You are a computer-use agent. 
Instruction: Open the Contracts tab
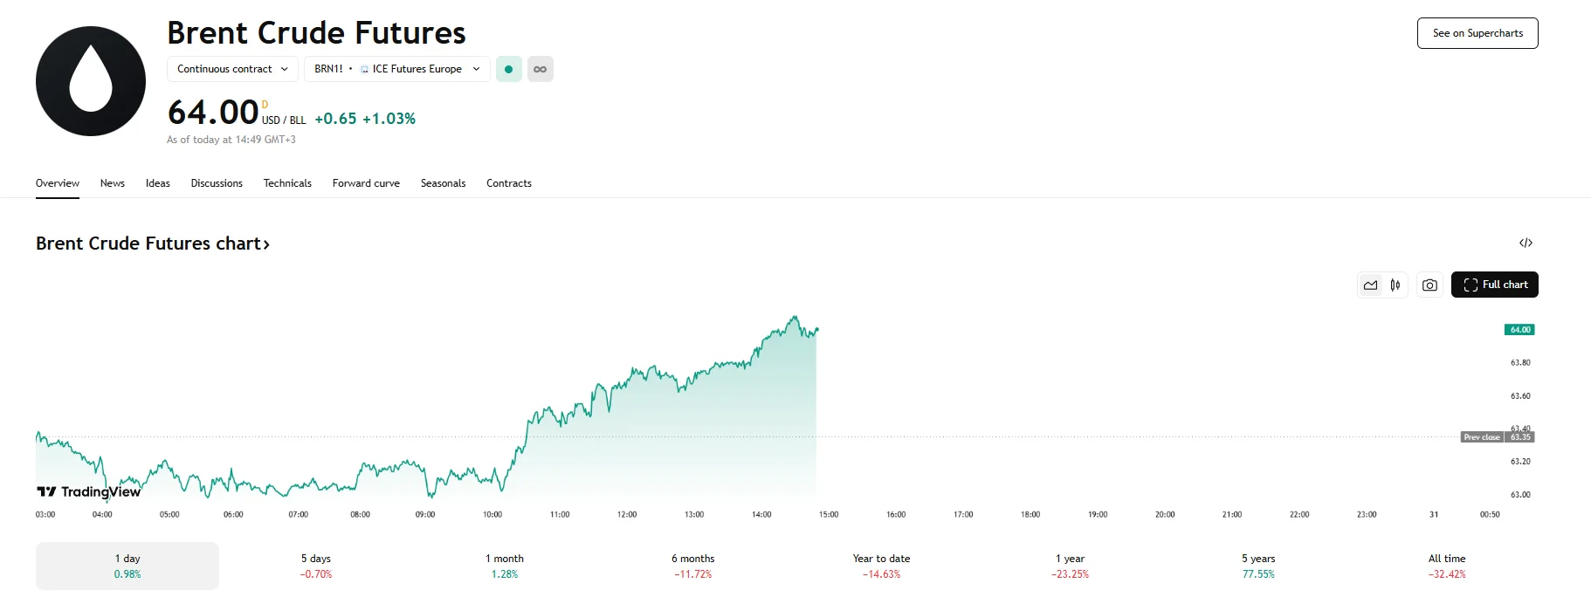pos(509,183)
